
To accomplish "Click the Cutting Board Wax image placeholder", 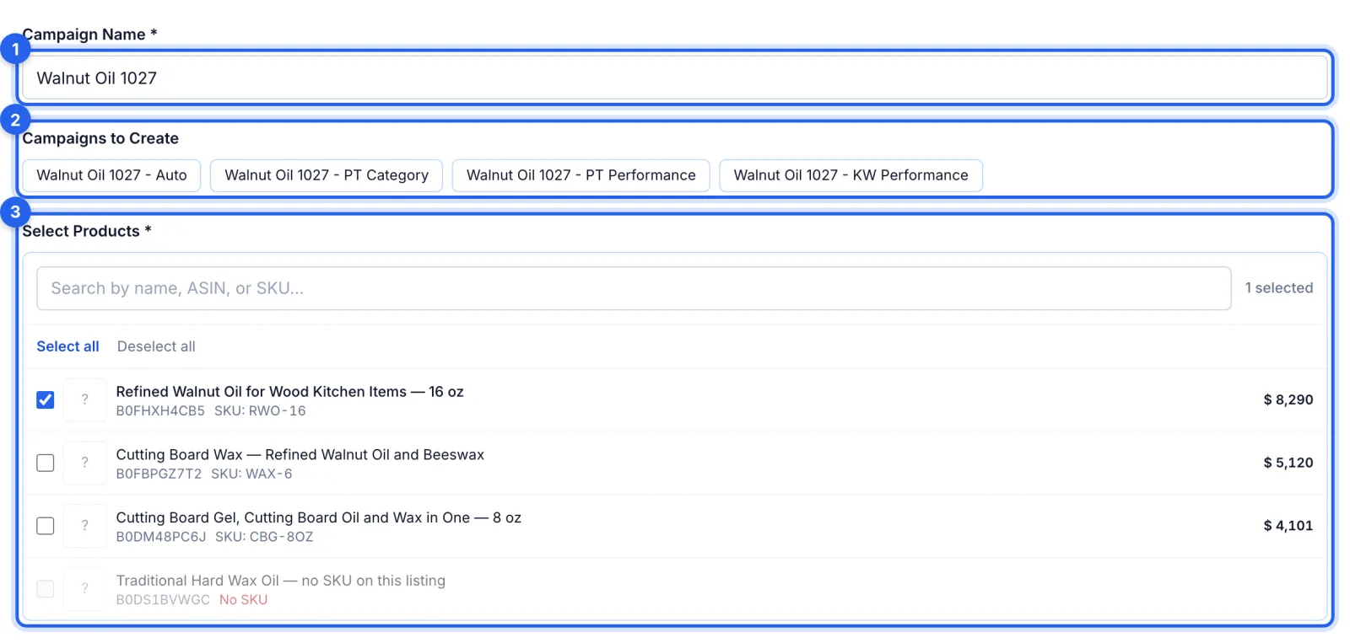I will pos(85,463).
